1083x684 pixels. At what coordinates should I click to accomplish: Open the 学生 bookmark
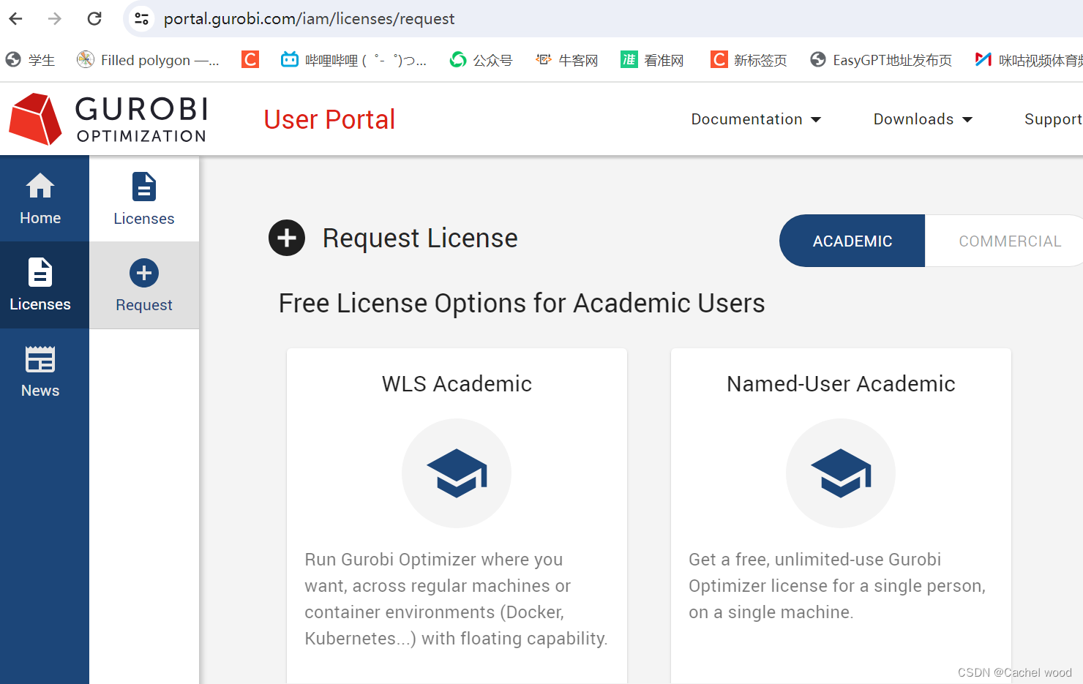(x=31, y=60)
